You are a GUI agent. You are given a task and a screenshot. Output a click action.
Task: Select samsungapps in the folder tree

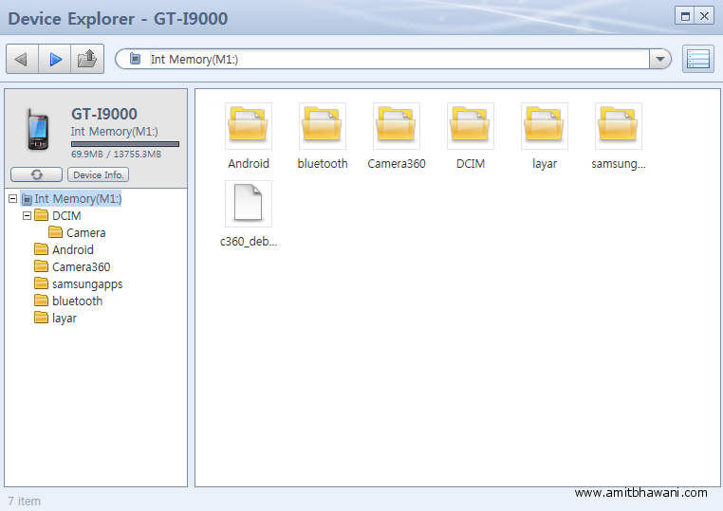click(79, 283)
